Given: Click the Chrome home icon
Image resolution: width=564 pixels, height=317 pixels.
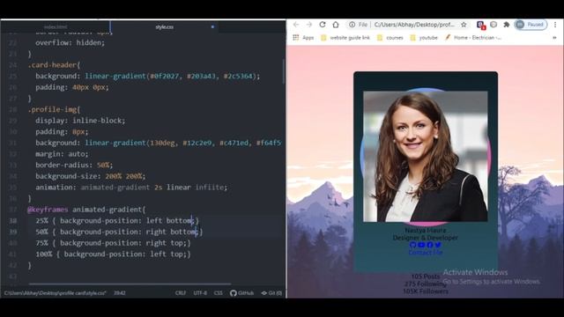Looking at the screenshot, I should [x=336, y=25].
